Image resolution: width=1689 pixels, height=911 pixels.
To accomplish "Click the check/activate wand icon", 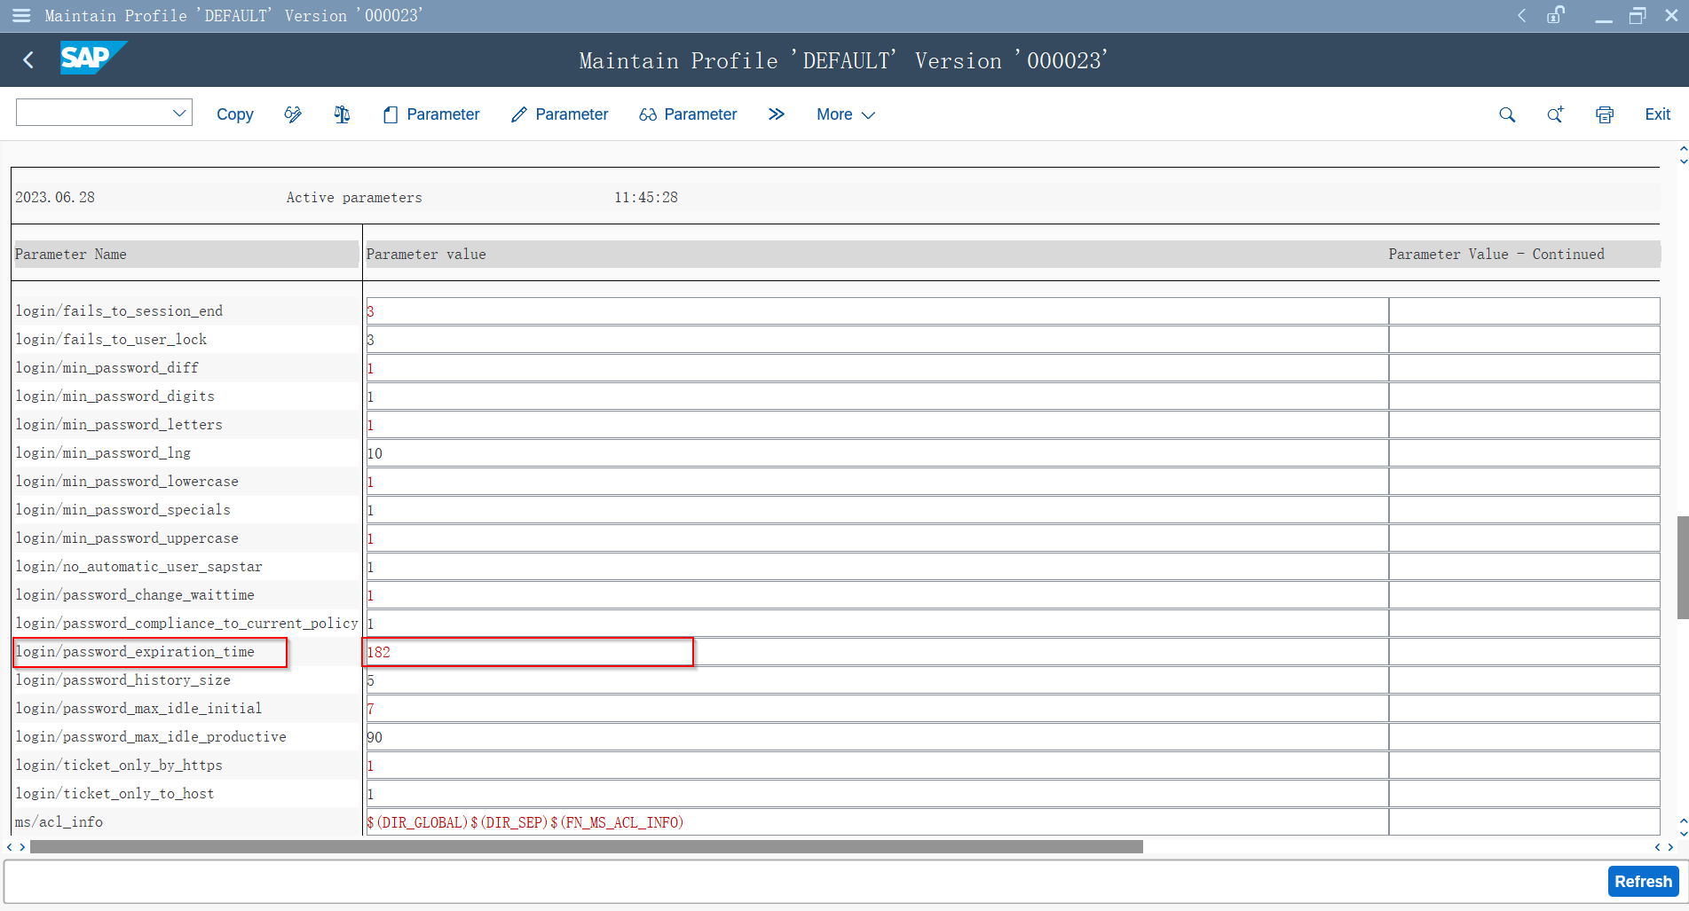I will pos(293,114).
